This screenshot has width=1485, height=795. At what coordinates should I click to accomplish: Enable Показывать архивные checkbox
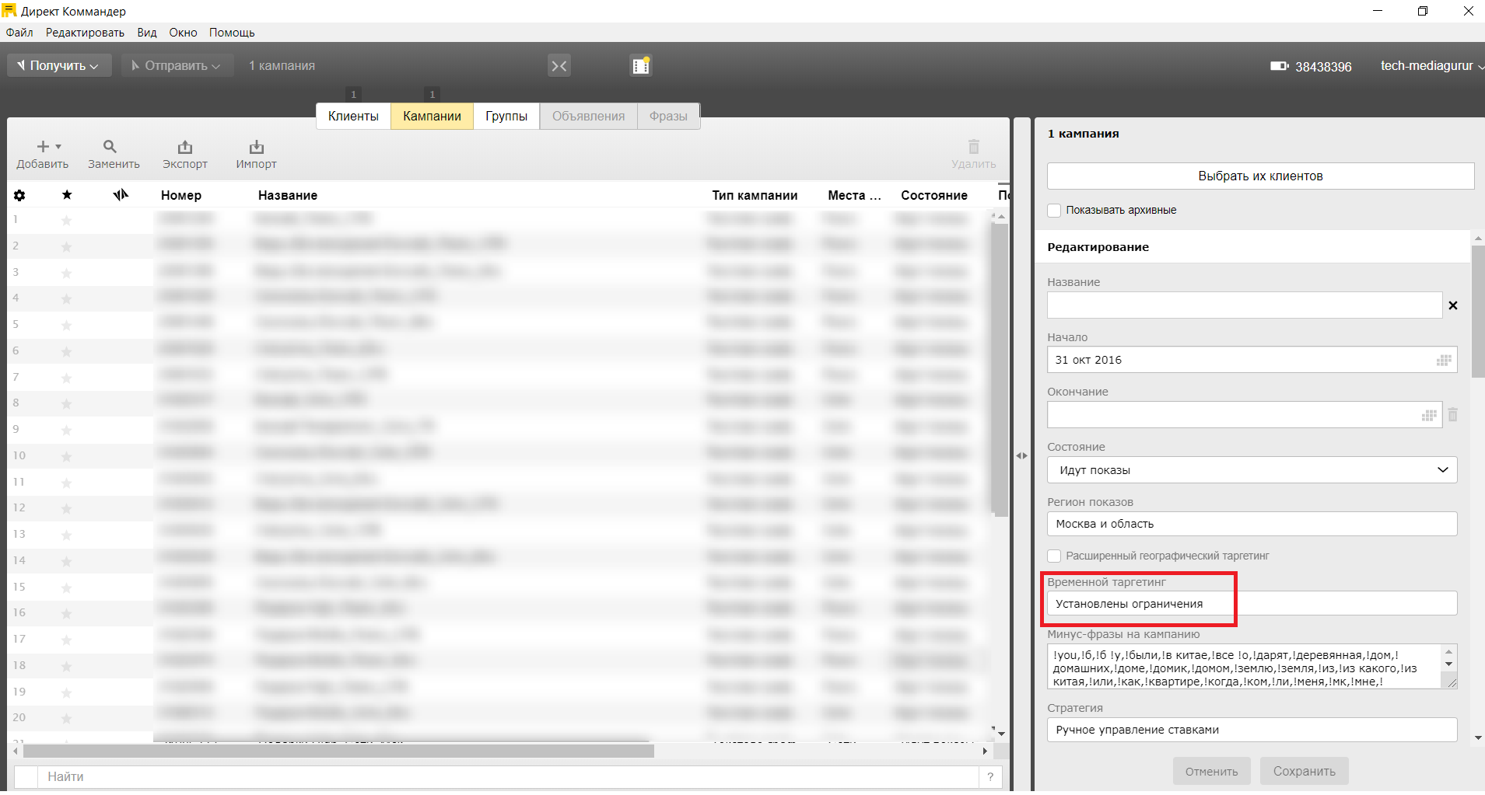[x=1054, y=211]
